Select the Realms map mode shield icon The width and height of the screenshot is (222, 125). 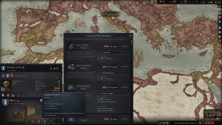point(219,114)
